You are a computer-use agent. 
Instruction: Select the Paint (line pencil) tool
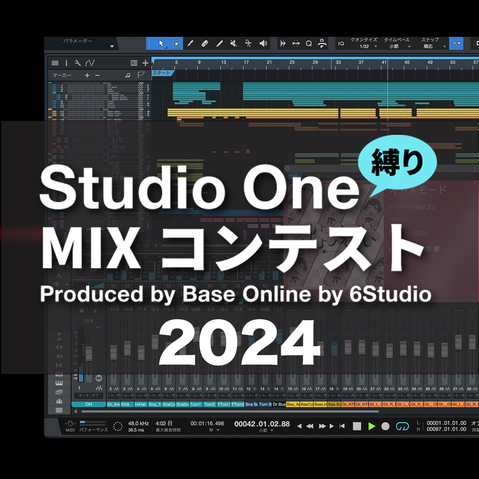220,43
